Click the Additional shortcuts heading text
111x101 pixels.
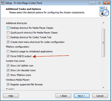[x=17, y=23]
